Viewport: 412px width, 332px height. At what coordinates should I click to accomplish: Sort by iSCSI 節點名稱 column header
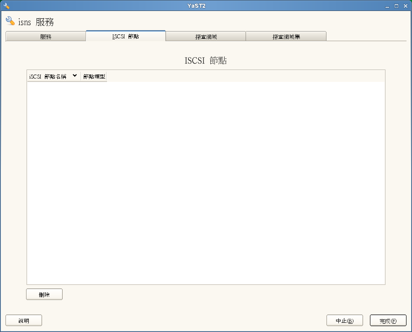pyautogui.click(x=54, y=76)
